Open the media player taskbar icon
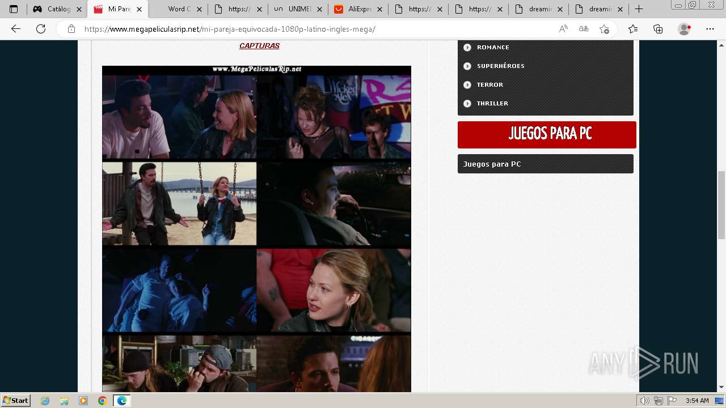726x408 pixels. pyautogui.click(x=83, y=401)
